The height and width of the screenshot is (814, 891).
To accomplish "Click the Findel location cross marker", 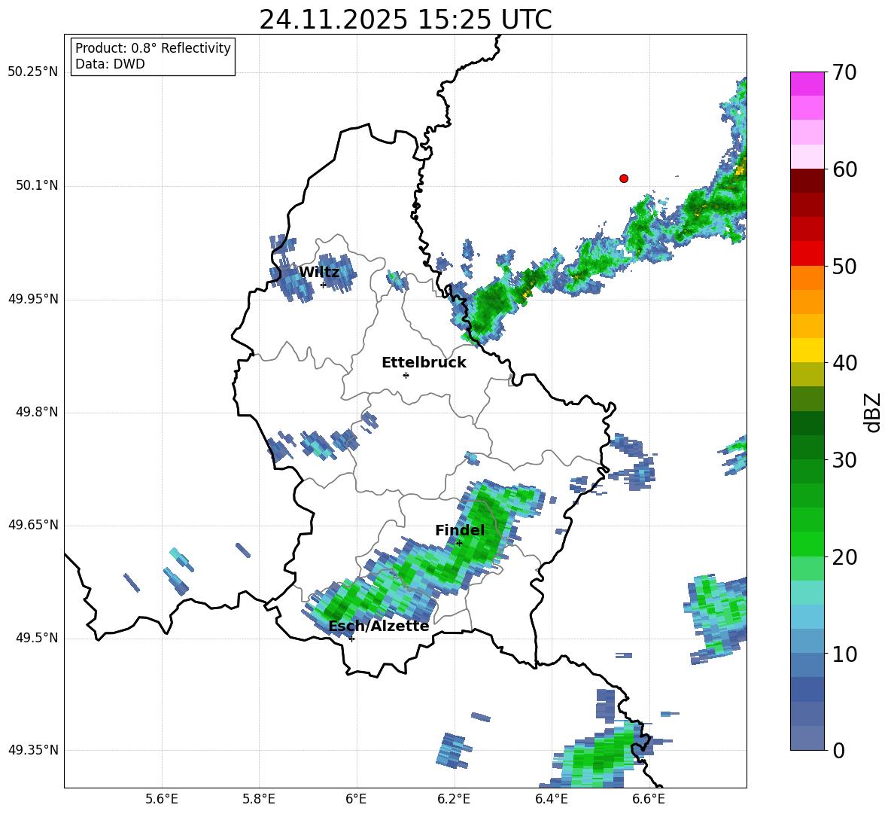I will (459, 544).
